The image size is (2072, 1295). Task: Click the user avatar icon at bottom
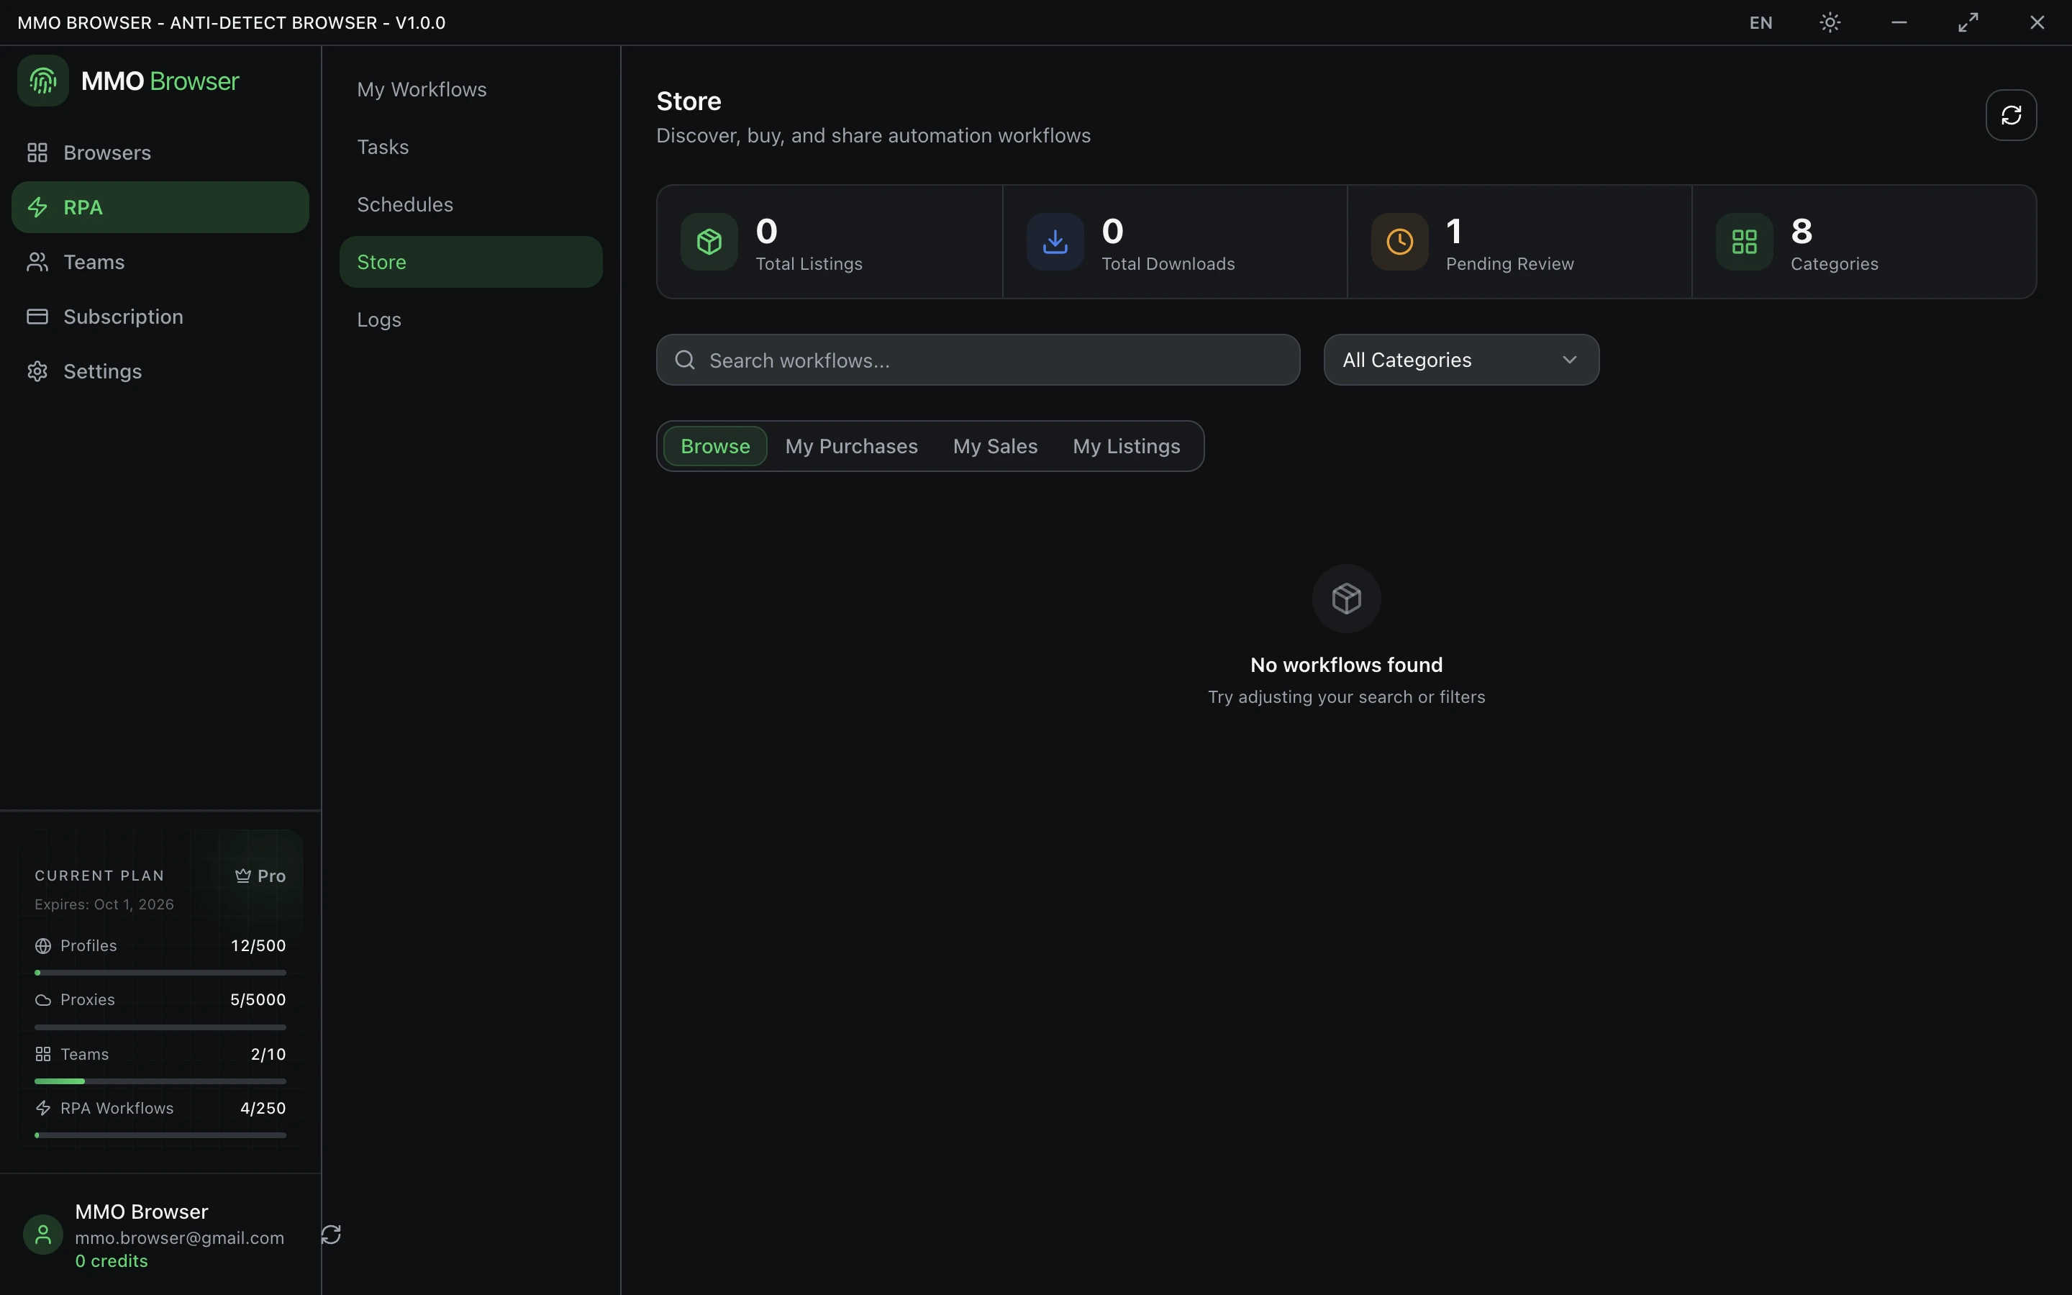tap(43, 1234)
